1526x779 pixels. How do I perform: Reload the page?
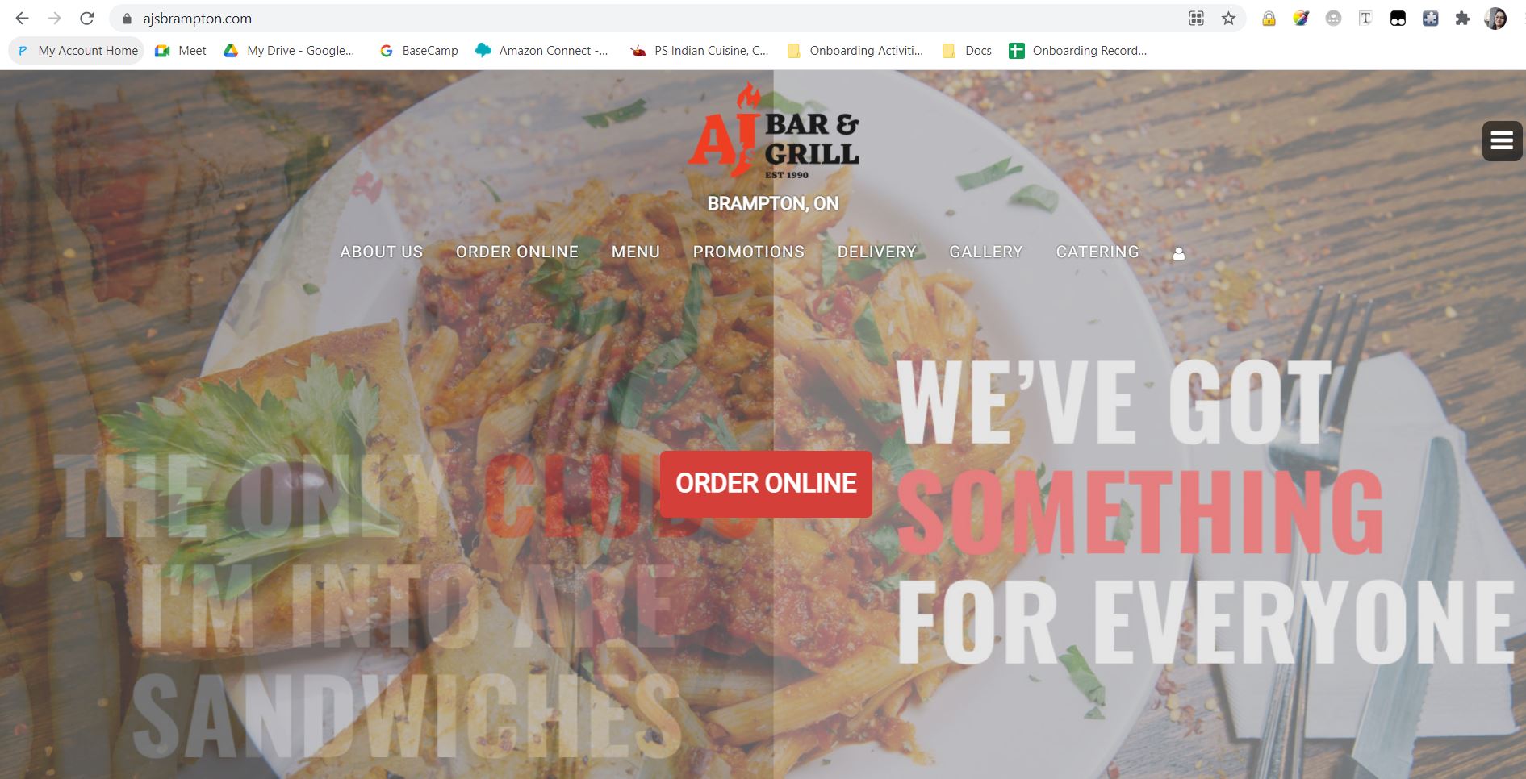click(87, 18)
